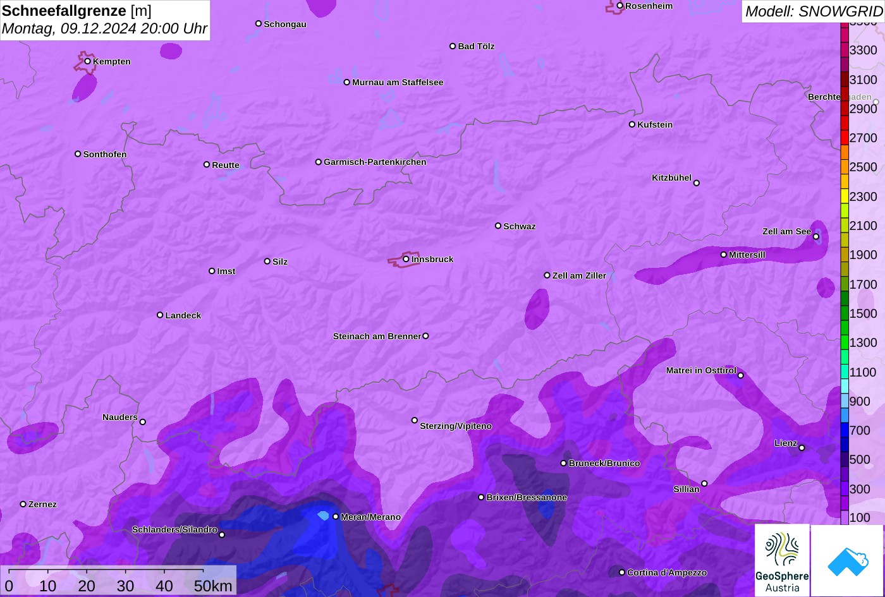
Task: Select the Mittersill location dot
Action: (x=724, y=255)
